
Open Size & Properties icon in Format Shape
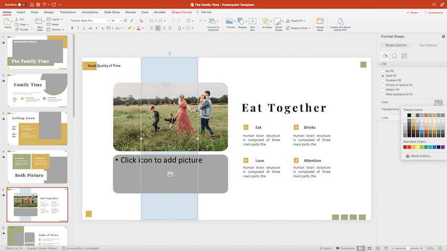click(x=404, y=56)
